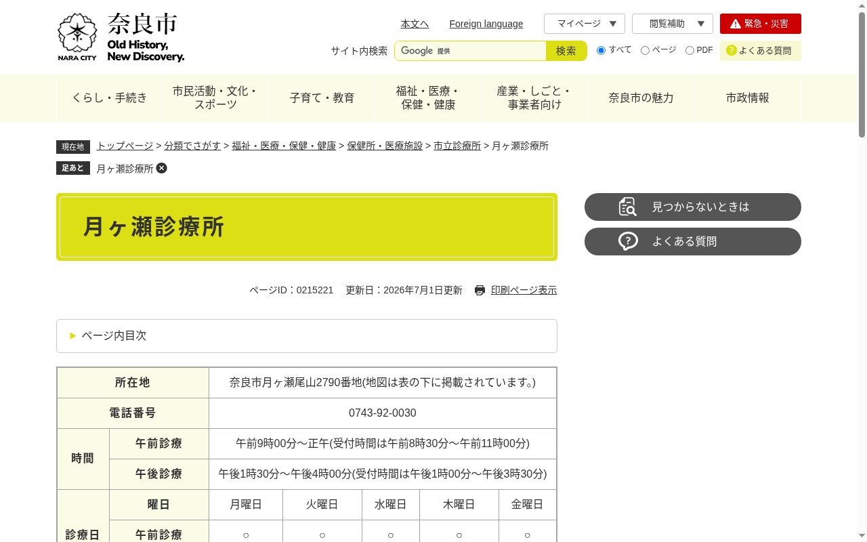Click the 検索 search button
This screenshot has height=542, width=867.
pyautogui.click(x=566, y=51)
